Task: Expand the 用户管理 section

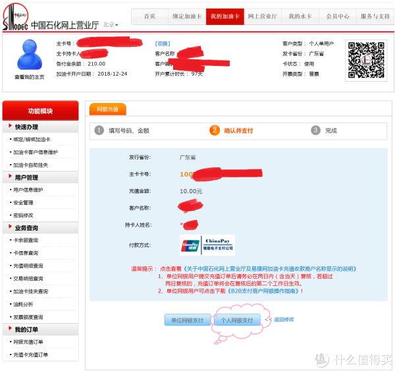Action: click(x=40, y=177)
